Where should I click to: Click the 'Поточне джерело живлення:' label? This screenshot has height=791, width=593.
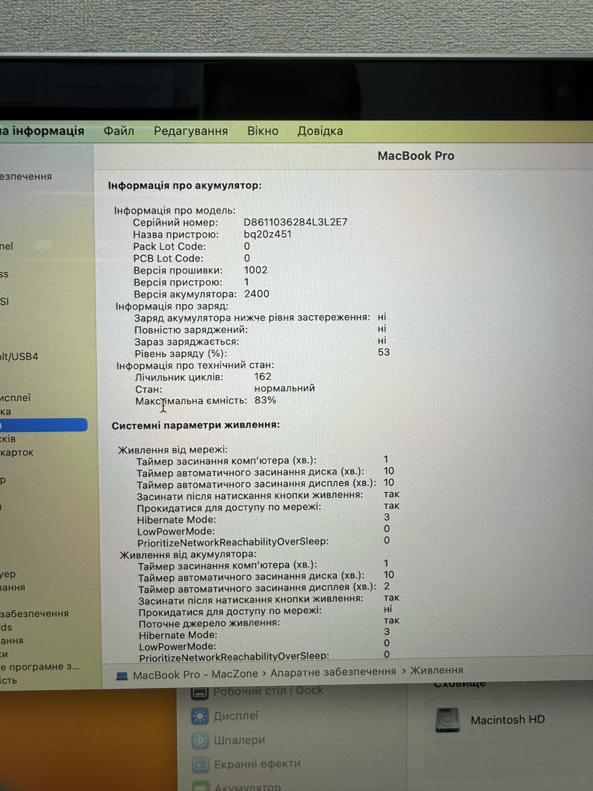tap(209, 624)
